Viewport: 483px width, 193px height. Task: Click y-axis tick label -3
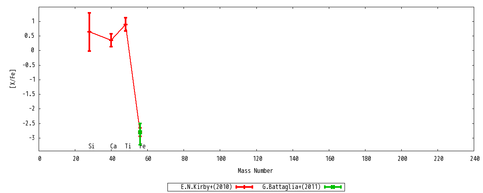32,138
